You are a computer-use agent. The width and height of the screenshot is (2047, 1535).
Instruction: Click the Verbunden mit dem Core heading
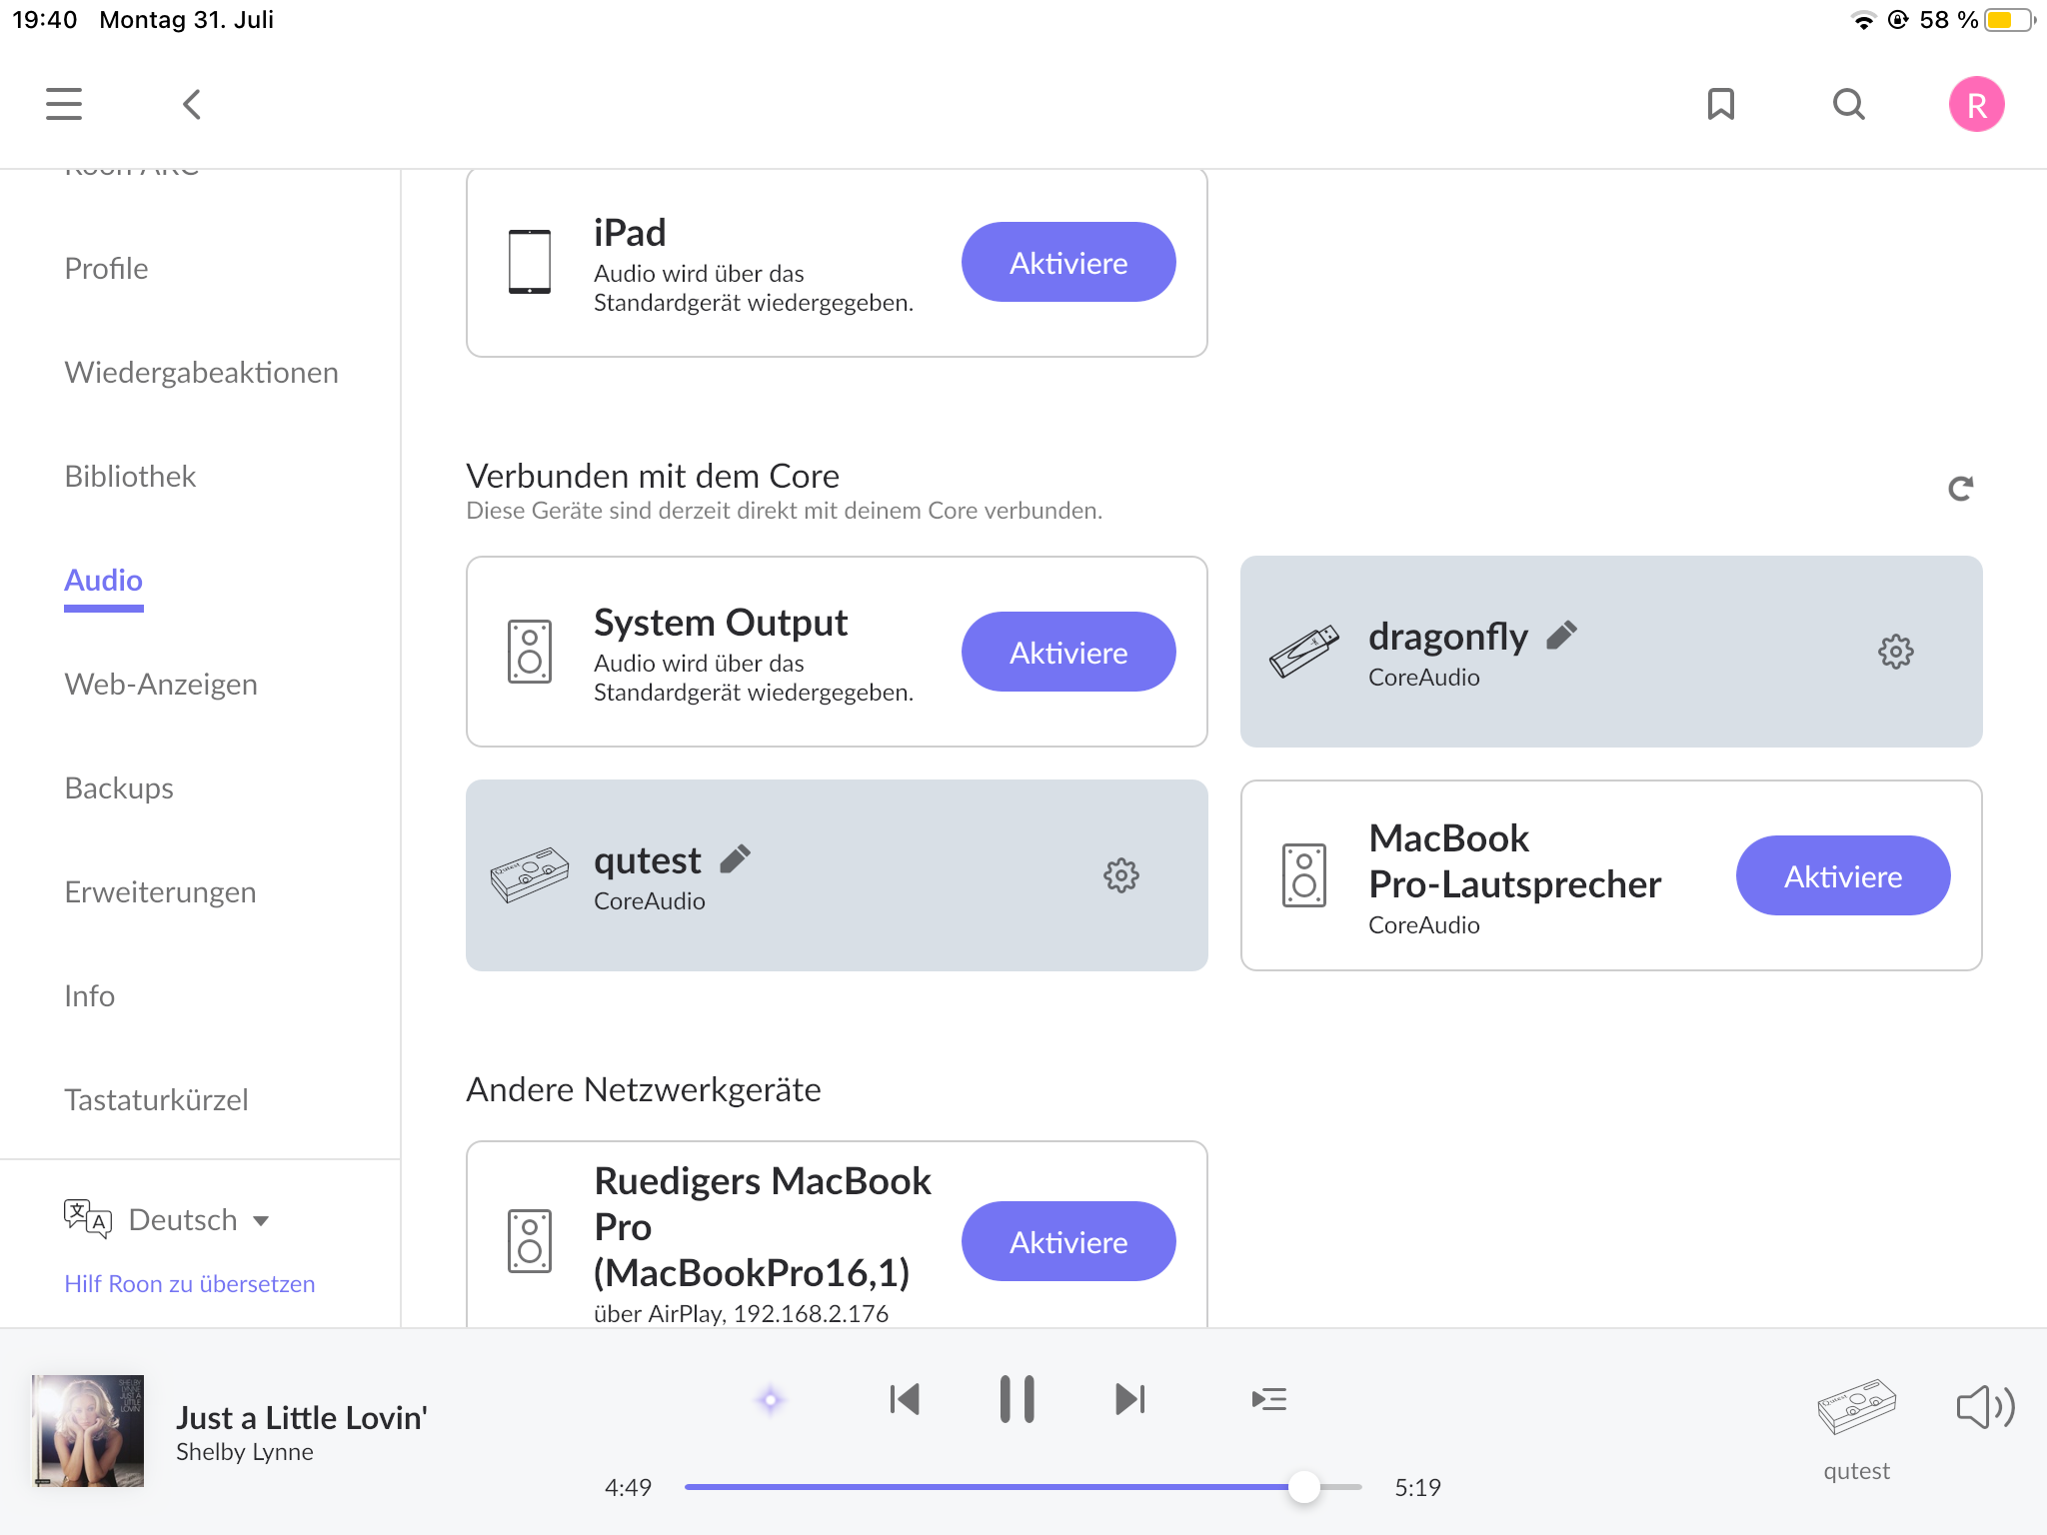click(653, 476)
